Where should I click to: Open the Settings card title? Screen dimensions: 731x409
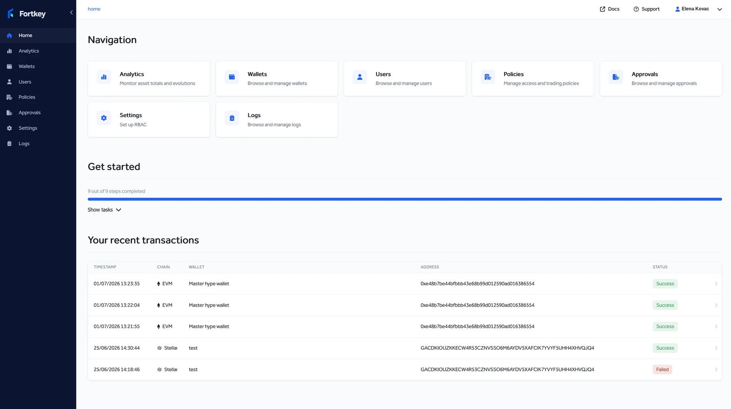131,115
